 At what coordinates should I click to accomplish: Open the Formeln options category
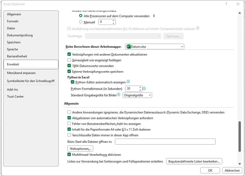13,21
